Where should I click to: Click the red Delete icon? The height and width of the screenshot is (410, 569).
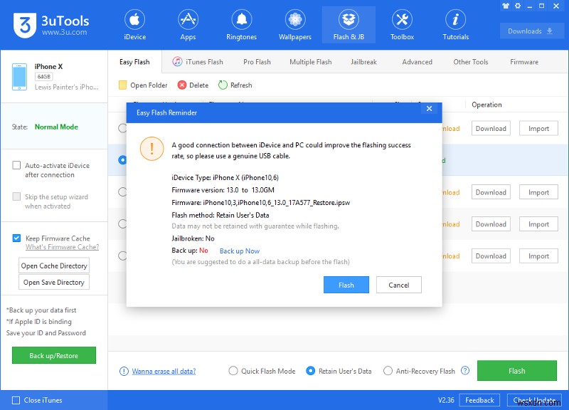tap(182, 85)
